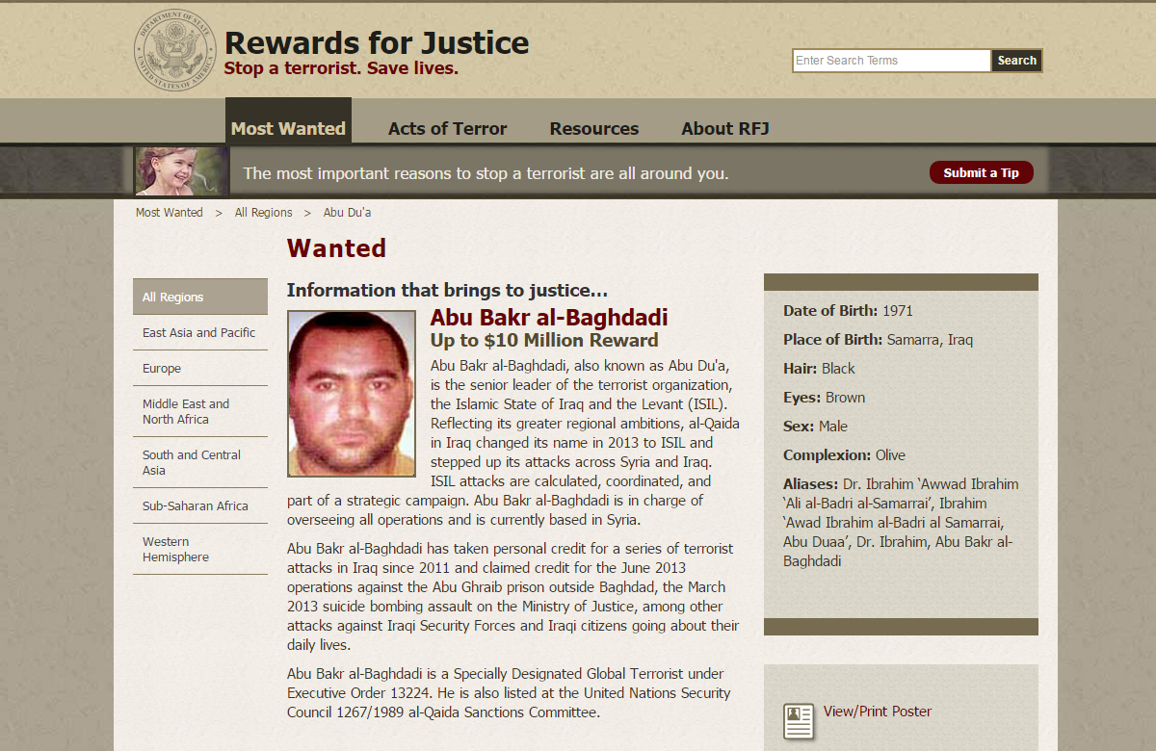Select South and Central Asia region
Screen dimensions: 1156x751
point(200,462)
